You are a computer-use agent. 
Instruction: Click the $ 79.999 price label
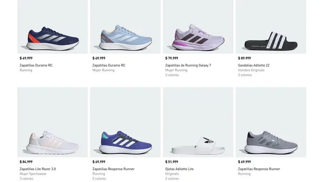[172, 58]
